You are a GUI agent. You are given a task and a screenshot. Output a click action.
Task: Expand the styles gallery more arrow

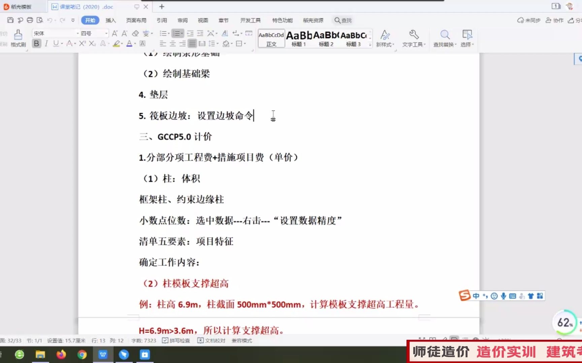click(x=370, y=44)
